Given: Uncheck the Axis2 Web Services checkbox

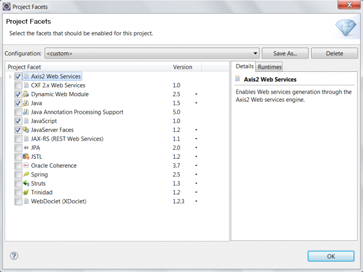Looking at the screenshot, I should click(18, 77).
